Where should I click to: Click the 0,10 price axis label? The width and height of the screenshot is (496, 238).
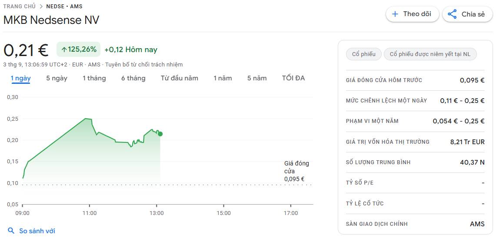coord(13,183)
